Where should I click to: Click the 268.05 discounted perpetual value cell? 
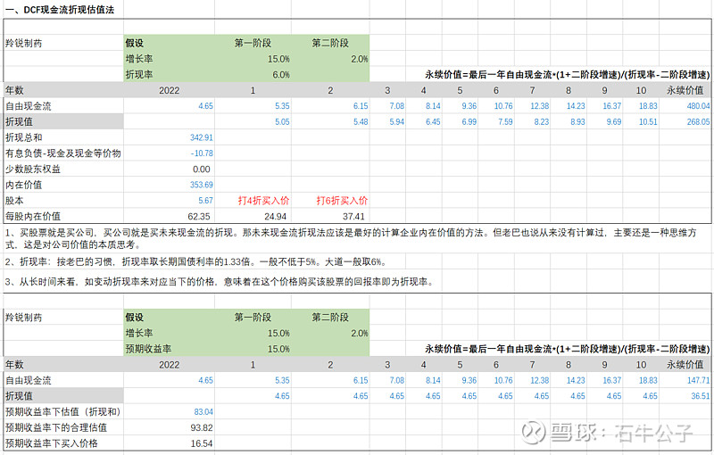pyautogui.click(x=698, y=122)
